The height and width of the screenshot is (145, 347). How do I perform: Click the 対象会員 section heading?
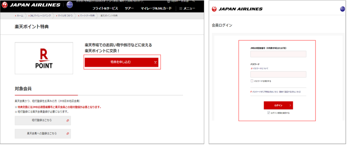pos(23,88)
